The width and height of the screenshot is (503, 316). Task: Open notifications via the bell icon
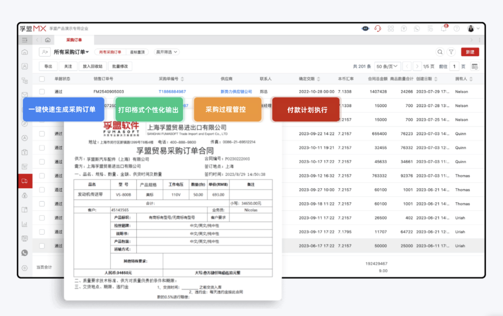pos(444,28)
